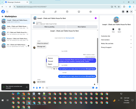
Task: Dismiss the internet connection restored notice
Action: 27,87
